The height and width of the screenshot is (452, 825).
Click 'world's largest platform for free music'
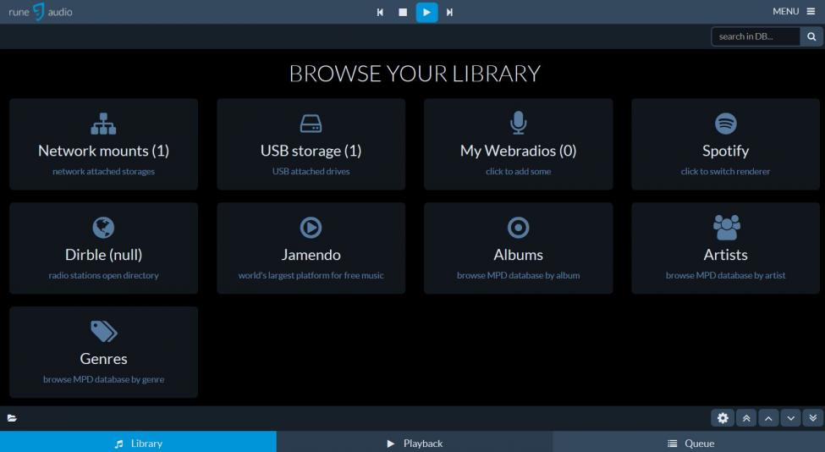tap(311, 275)
